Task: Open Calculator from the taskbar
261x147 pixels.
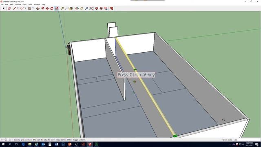Action: coord(50,144)
